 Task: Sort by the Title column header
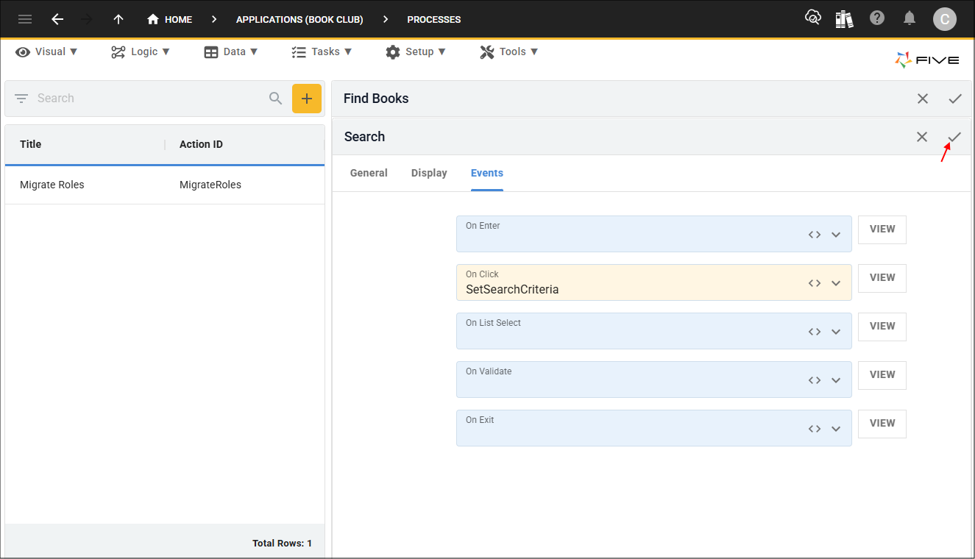[31, 144]
